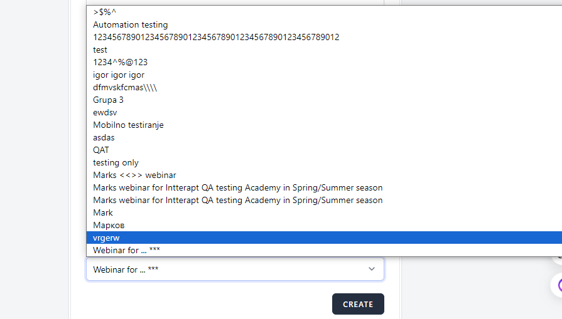Choose the 'Mobilno testiranje' option
This screenshot has height=319, width=562.
(x=128, y=125)
